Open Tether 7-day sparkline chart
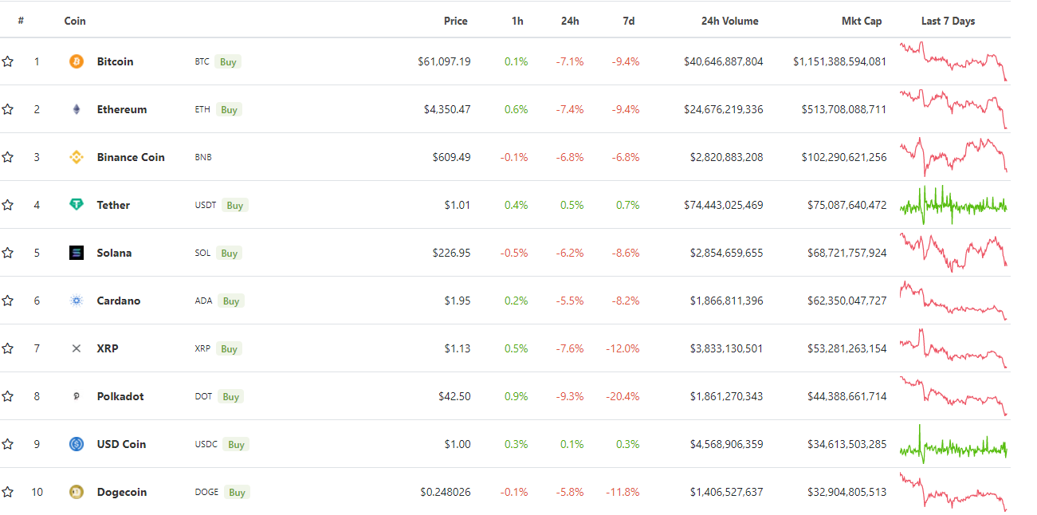 (953, 205)
